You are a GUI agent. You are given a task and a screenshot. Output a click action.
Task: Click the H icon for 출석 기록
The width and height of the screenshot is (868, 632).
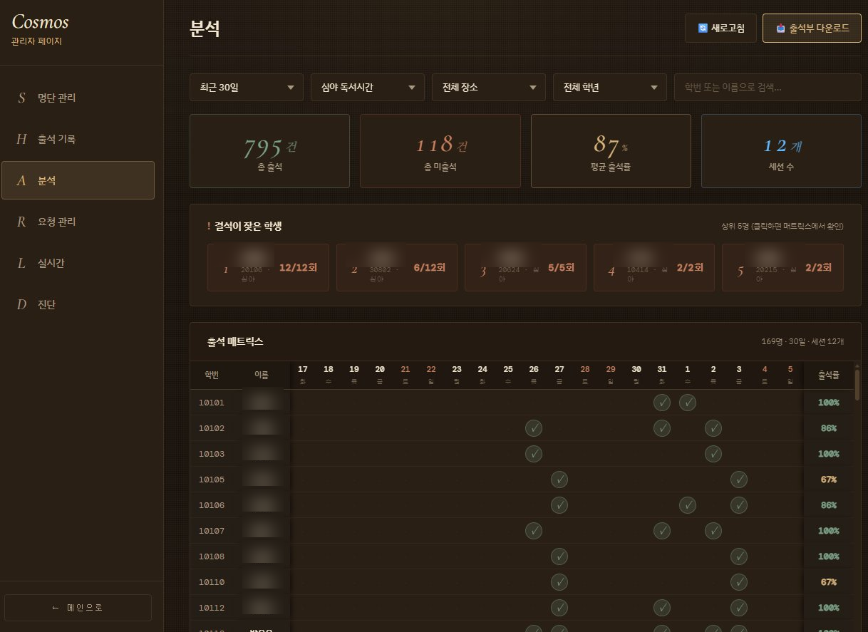click(22, 139)
